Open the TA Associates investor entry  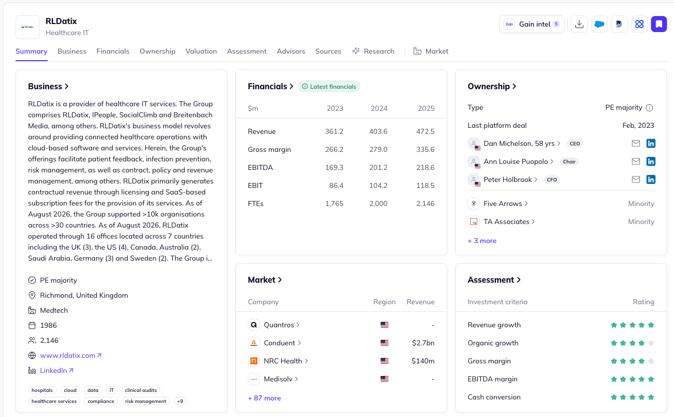pyautogui.click(x=509, y=222)
